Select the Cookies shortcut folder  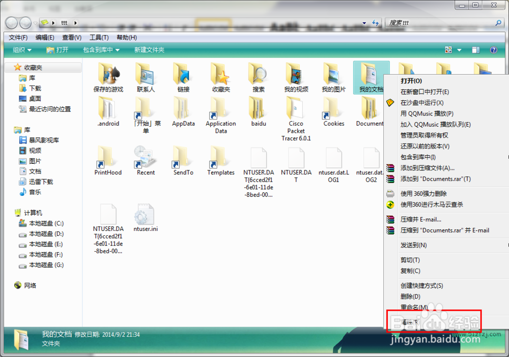pyautogui.click(x=334, y=111)
